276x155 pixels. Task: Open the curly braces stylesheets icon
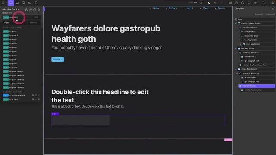pyautogui.click(x=249, y=3)
